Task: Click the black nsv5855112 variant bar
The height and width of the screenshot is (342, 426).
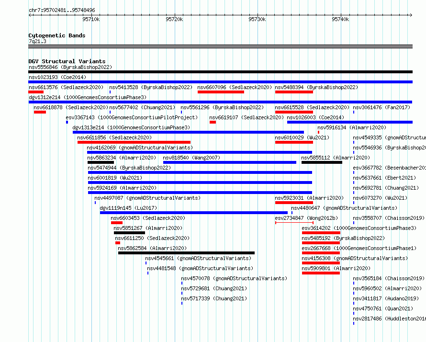Action: pos(322,162)
